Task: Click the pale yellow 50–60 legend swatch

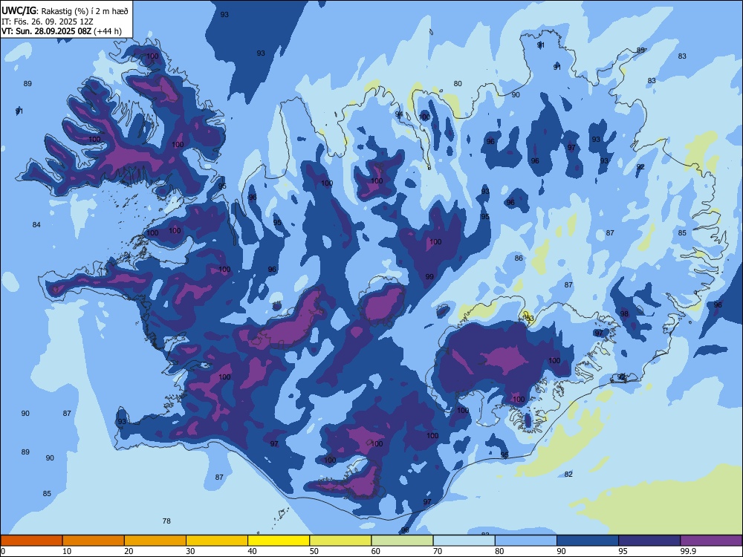Action: click(x=340, y=541)
